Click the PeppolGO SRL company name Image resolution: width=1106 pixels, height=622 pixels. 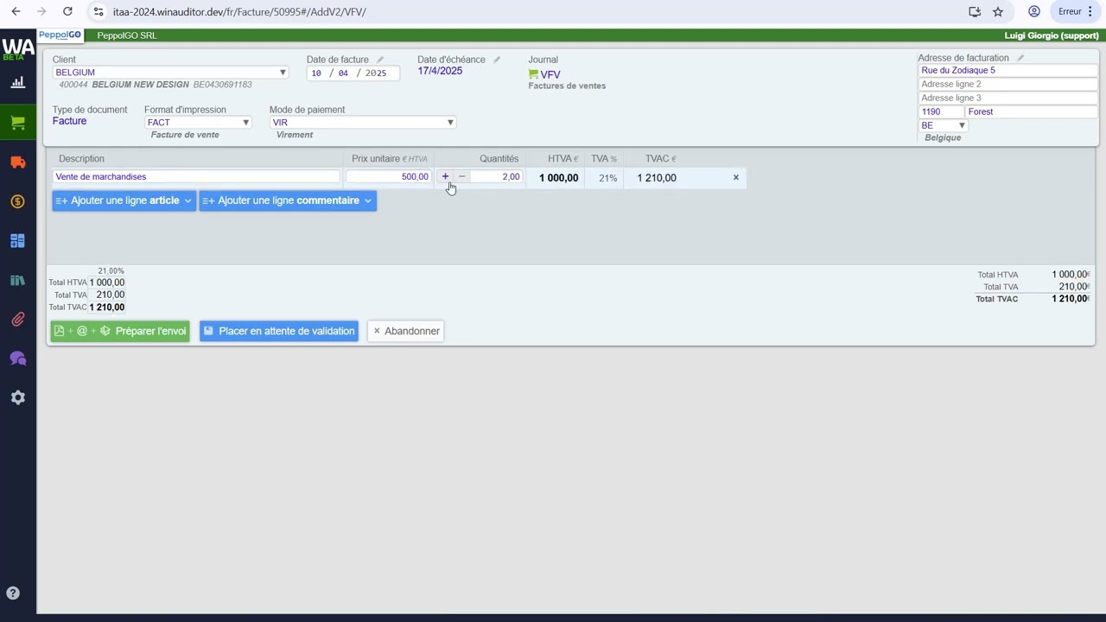pyautogui.click(x=127, y=35)
